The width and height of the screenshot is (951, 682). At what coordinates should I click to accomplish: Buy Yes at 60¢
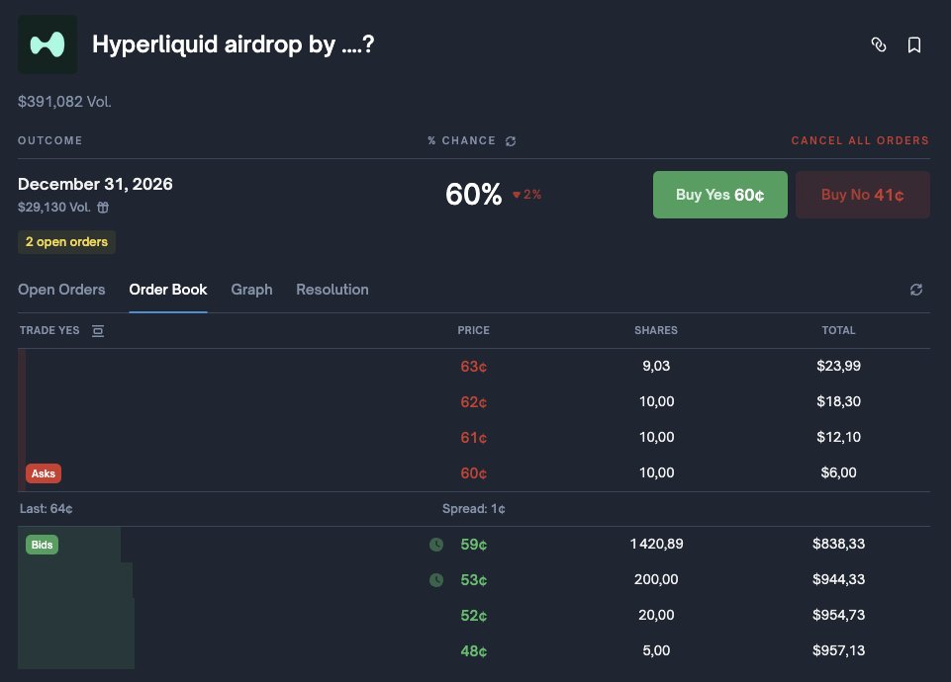click(719, 195)
